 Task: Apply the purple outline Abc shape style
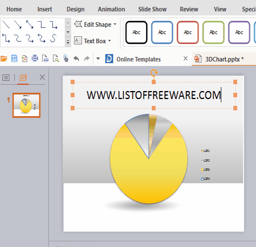point(239,32)
